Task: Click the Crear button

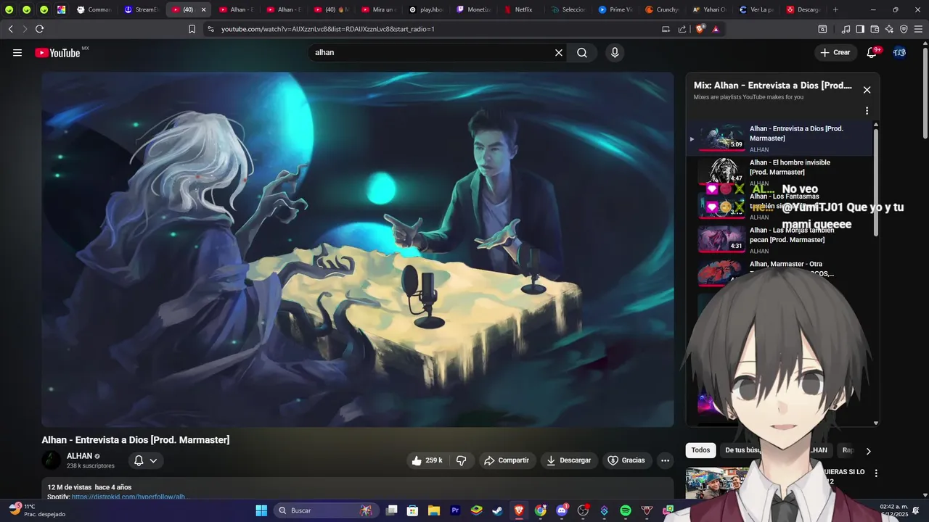Action: pyautogui.click(x=835, y=52)
